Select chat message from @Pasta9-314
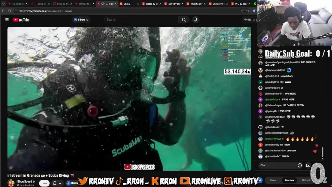332x187 pixels. (279, 76)
